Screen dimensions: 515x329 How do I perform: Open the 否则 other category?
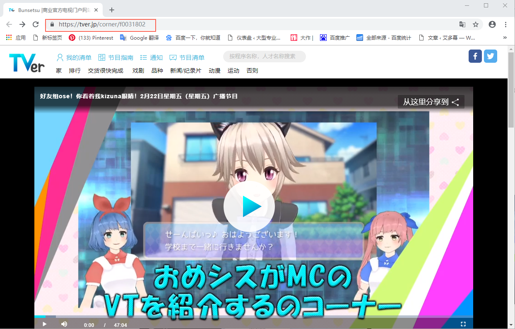coord(252,71)
